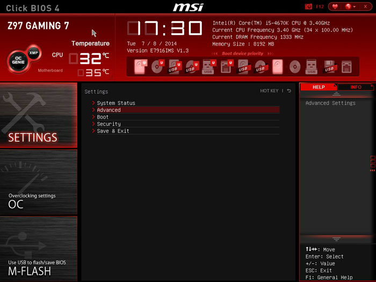This screenshot has height=282, width=376.
Task: Switch to the HELP tab
Action: [319, 87]
